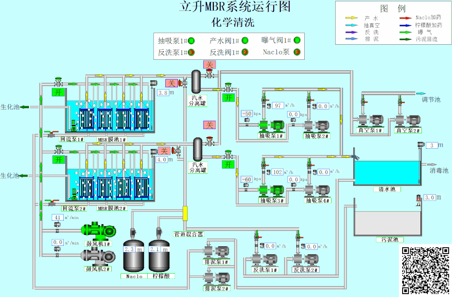Click the upper 生化池 label

coord(10,107)
